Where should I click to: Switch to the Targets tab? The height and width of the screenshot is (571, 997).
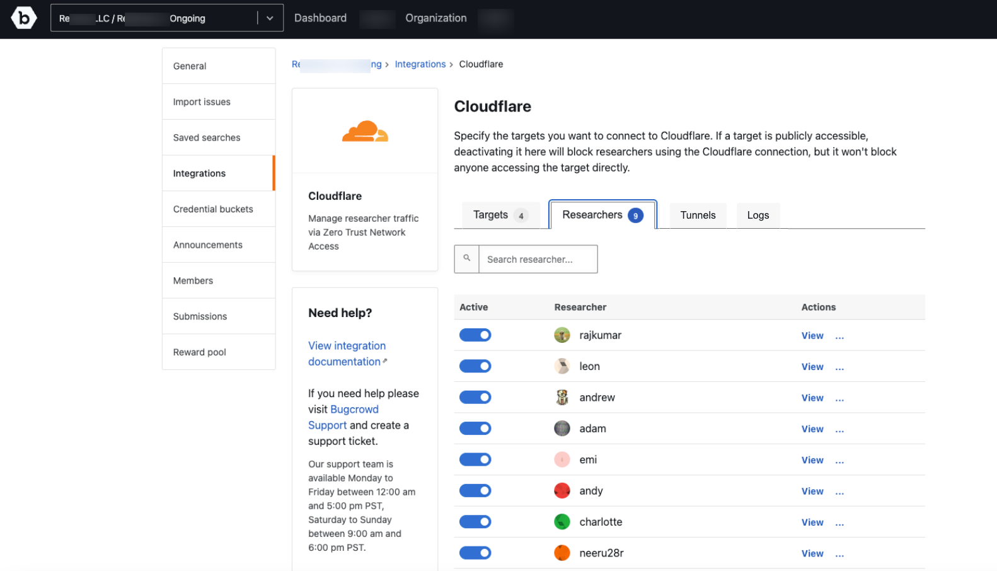click(x=501, y=215)
